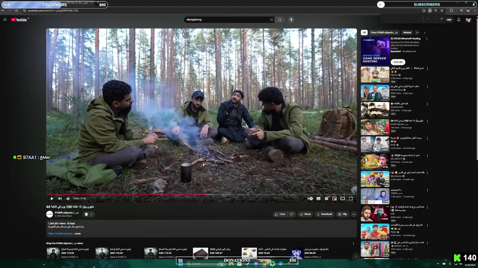Screen dimensions: 478x268
Task: Close the find bar with X
Action: [x=441, y=19]
